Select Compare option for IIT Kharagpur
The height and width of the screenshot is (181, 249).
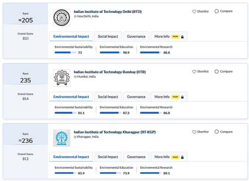(217, 132)
